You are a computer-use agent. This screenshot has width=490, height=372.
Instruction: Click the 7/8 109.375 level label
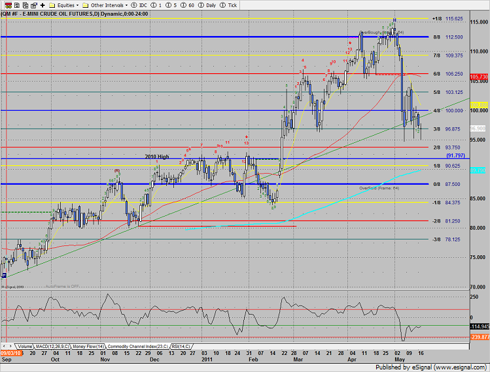pos(448,55)
